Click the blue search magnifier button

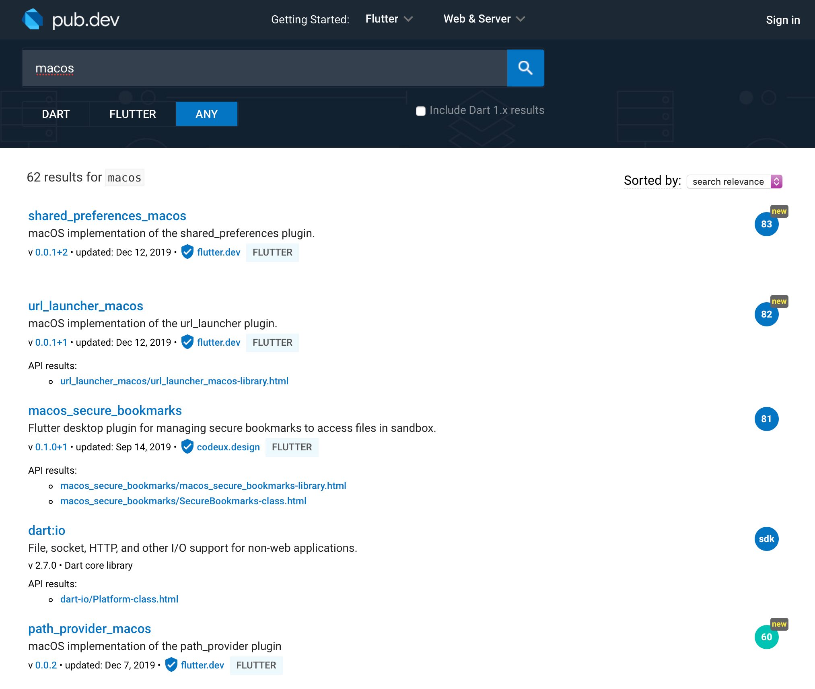click(525, 68)
